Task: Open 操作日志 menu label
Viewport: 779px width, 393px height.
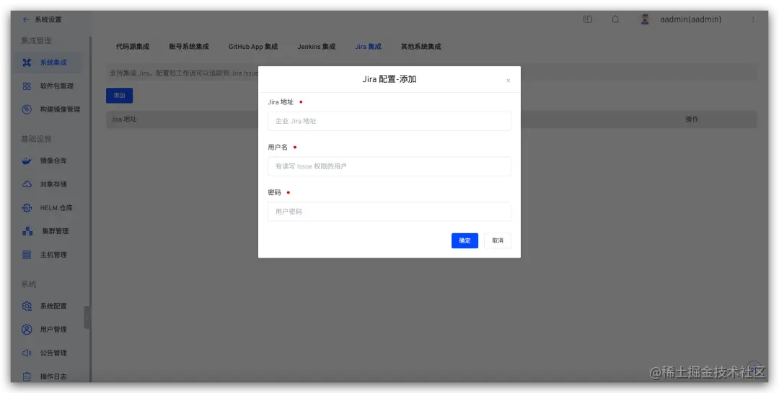Action: [53, 376]
